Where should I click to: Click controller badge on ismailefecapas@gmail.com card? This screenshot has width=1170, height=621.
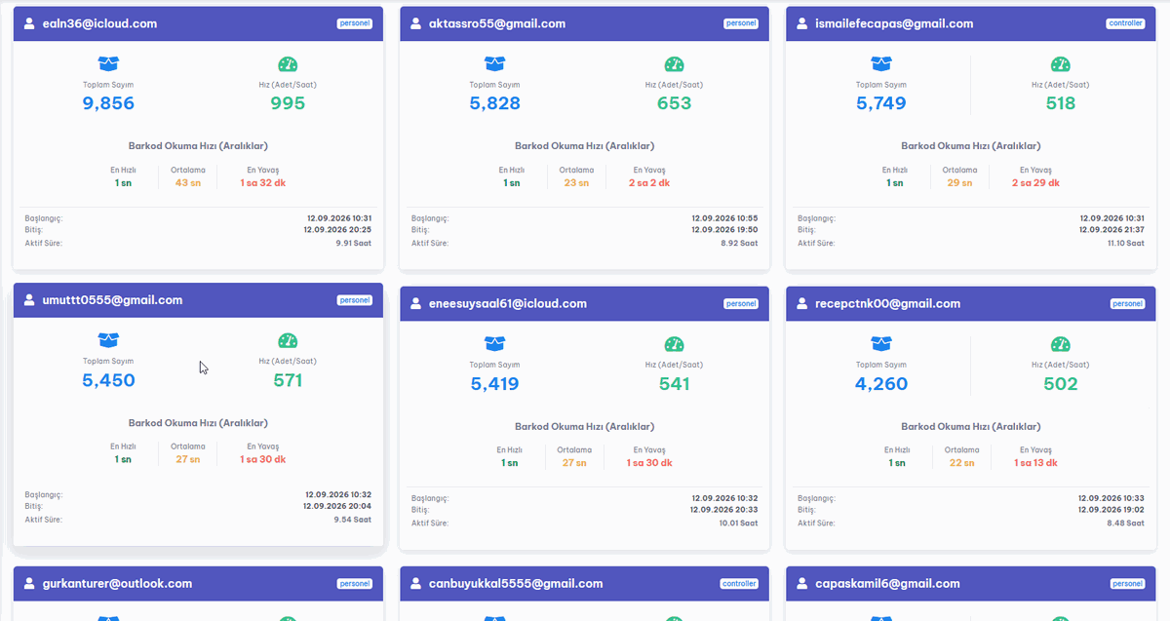click(x=1126, y=23)
